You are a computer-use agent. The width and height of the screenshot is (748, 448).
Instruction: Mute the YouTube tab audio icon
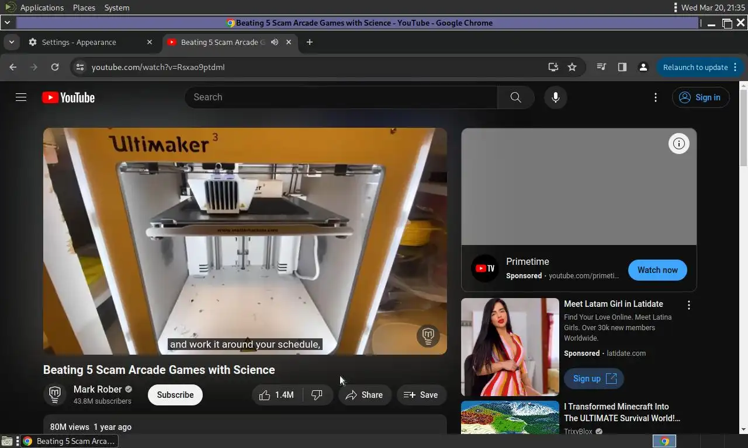275,42
